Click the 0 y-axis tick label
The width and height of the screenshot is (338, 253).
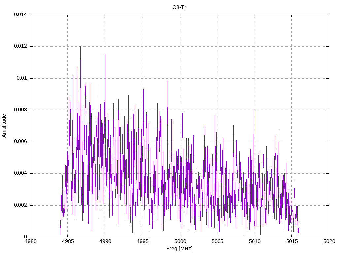[x=26, y=237]
